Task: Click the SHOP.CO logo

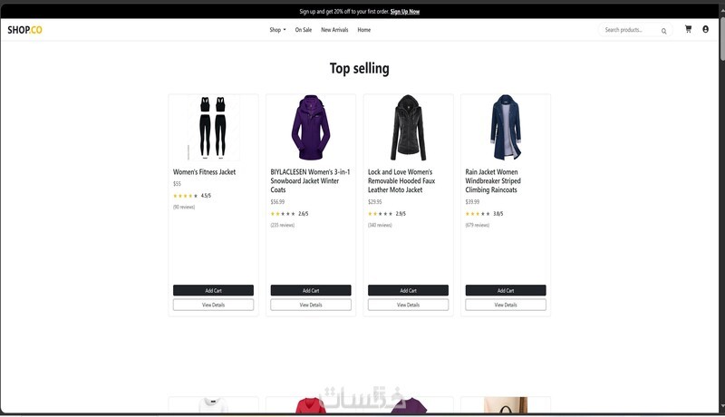Action: coord(25,30)
